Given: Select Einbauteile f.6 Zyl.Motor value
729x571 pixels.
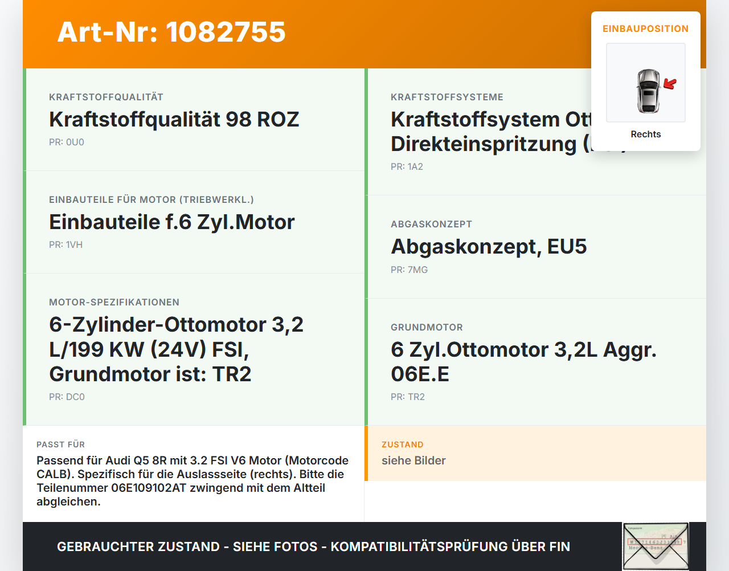Looking at the screenshot, I should 172,222.
